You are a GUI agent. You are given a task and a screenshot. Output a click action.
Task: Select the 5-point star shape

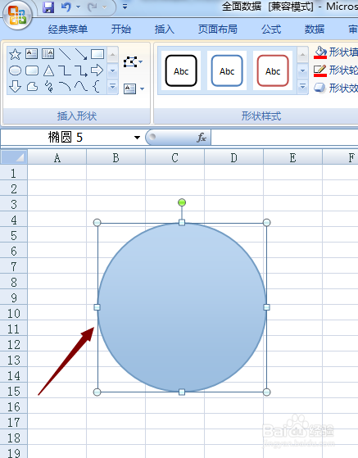pos(15,54)
